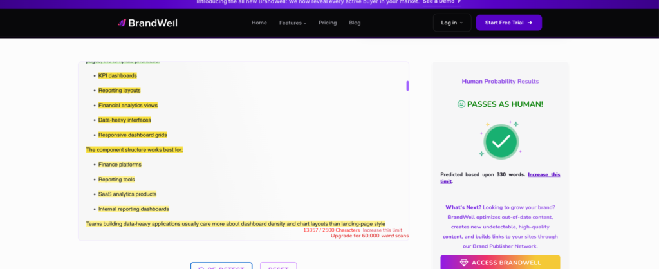Click the Reset button
The height and width of the screenshot is (269, 659).
pos(278,266)
